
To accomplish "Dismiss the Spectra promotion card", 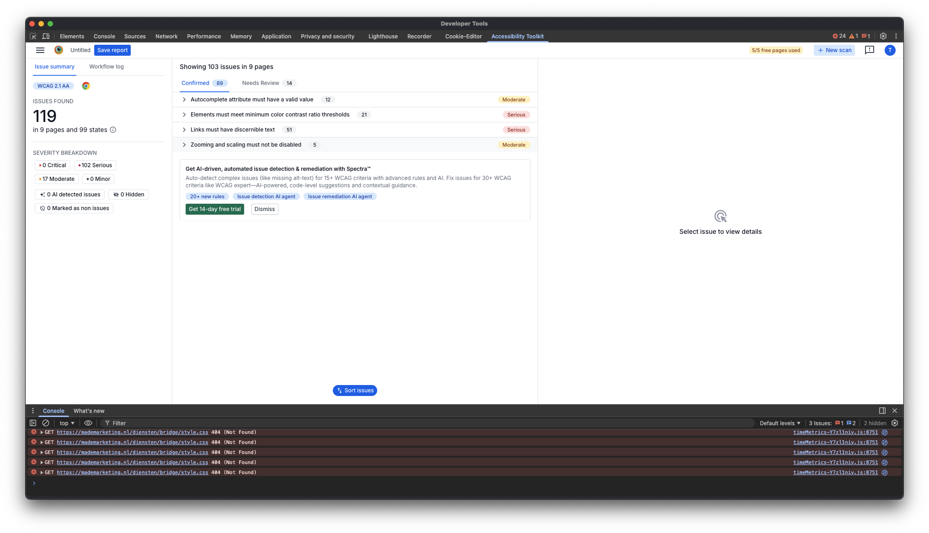I will pos(265,209).
